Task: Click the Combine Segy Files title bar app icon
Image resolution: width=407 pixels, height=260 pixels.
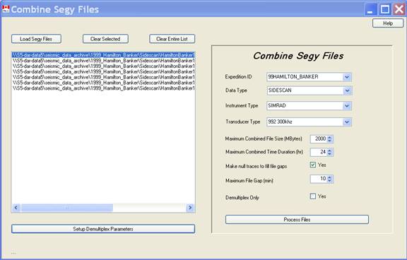Action: click(x=6, y=9)
